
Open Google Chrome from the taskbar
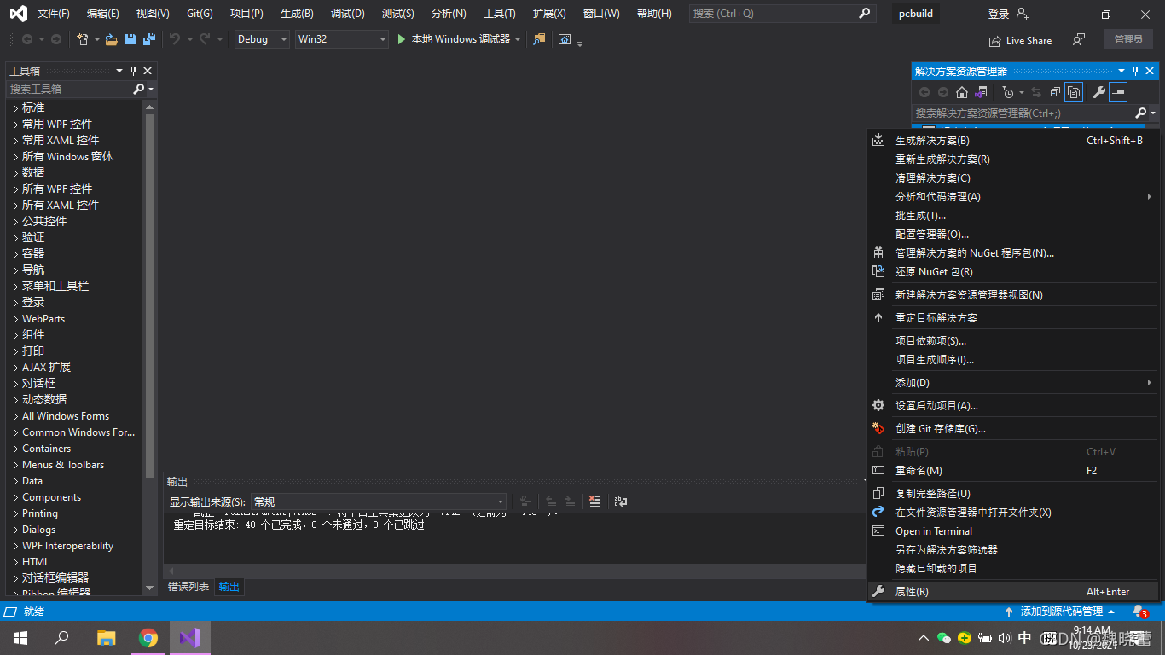coord(148,638)
